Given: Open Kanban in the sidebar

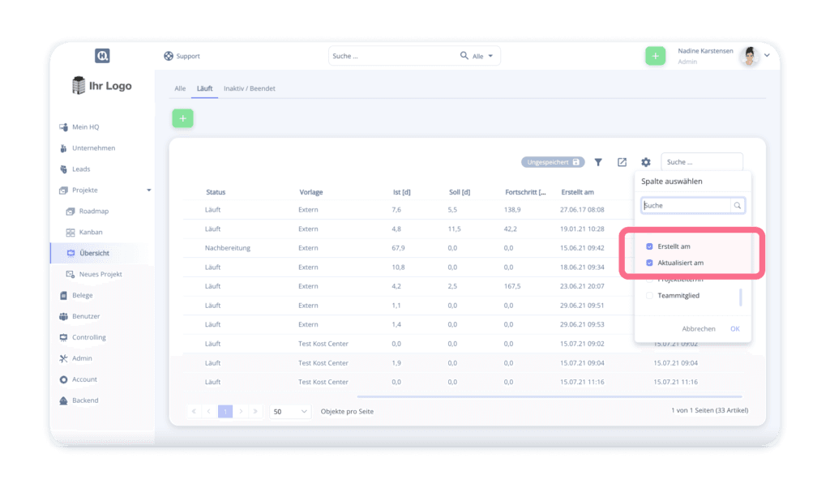Looking at the screenshot, I should [90, 232].
